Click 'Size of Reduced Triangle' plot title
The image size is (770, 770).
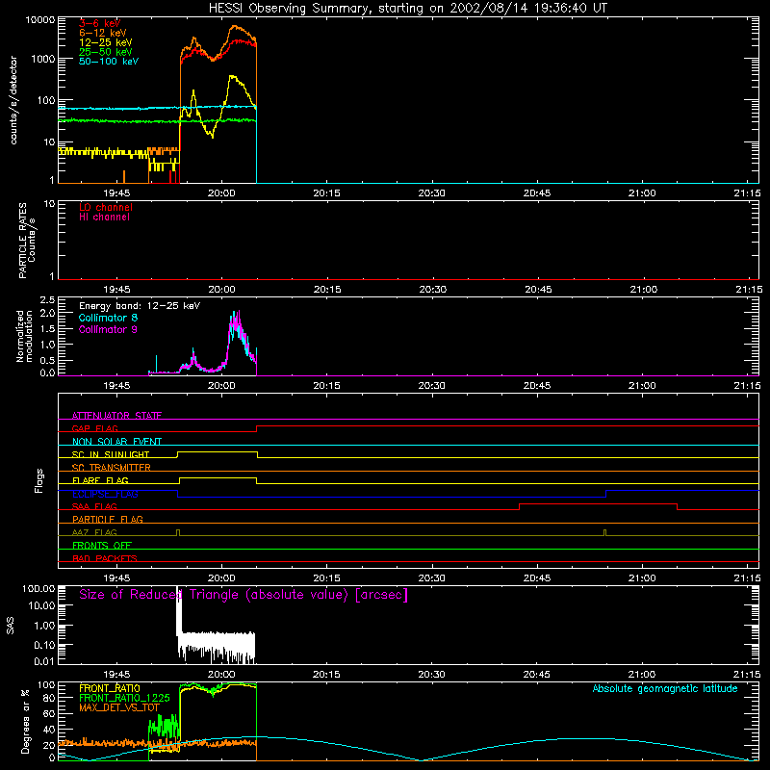click(x=244, y=595)
